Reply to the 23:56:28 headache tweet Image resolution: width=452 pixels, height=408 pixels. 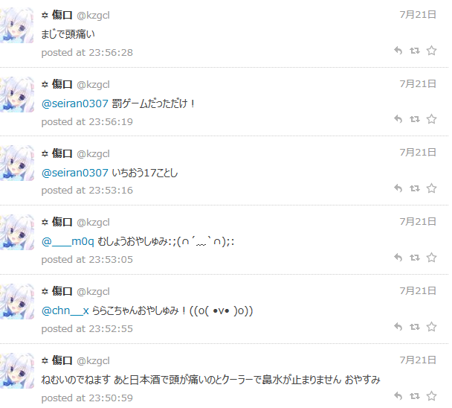click(398, 51)
